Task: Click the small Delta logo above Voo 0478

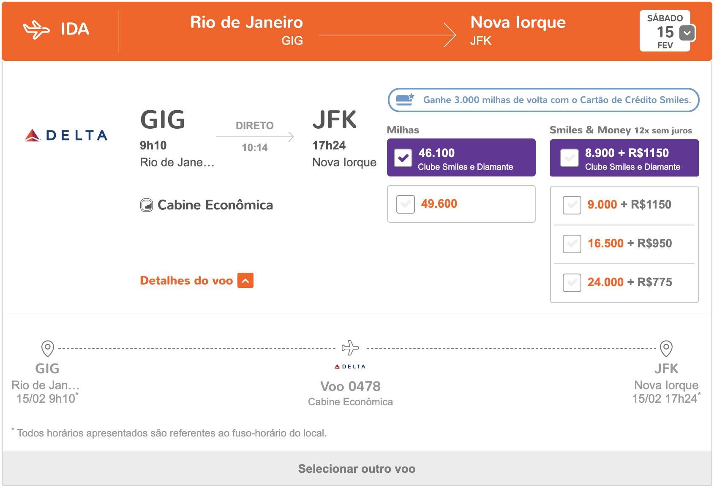Action: pyautogui.click(x=350, y=366)
